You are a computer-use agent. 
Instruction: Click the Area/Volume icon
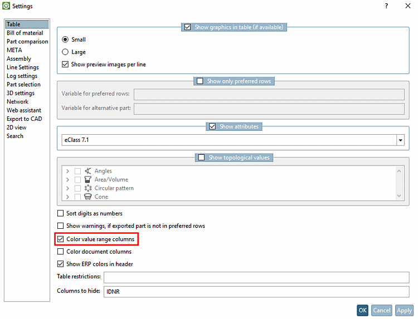click(x=88, y=179)
